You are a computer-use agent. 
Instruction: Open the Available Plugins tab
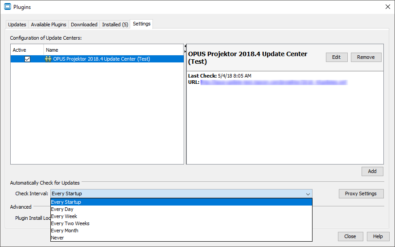pyautogui.click(x=49, y=25)
